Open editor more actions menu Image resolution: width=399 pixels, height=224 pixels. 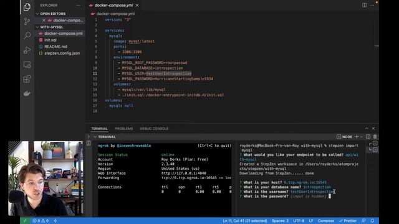pos(372,6)
